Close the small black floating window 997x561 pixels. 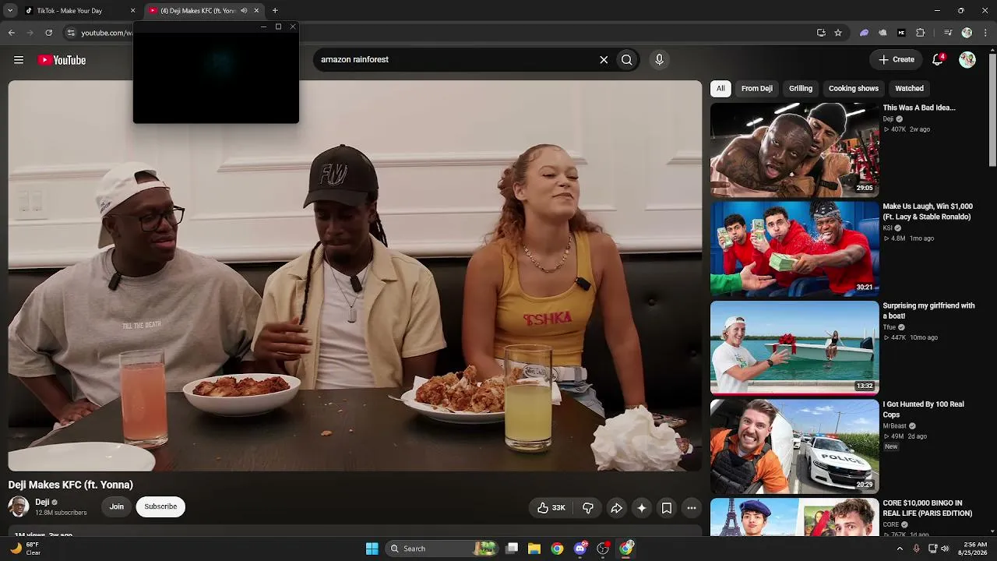pyautogui.click(x=293, y=26)
